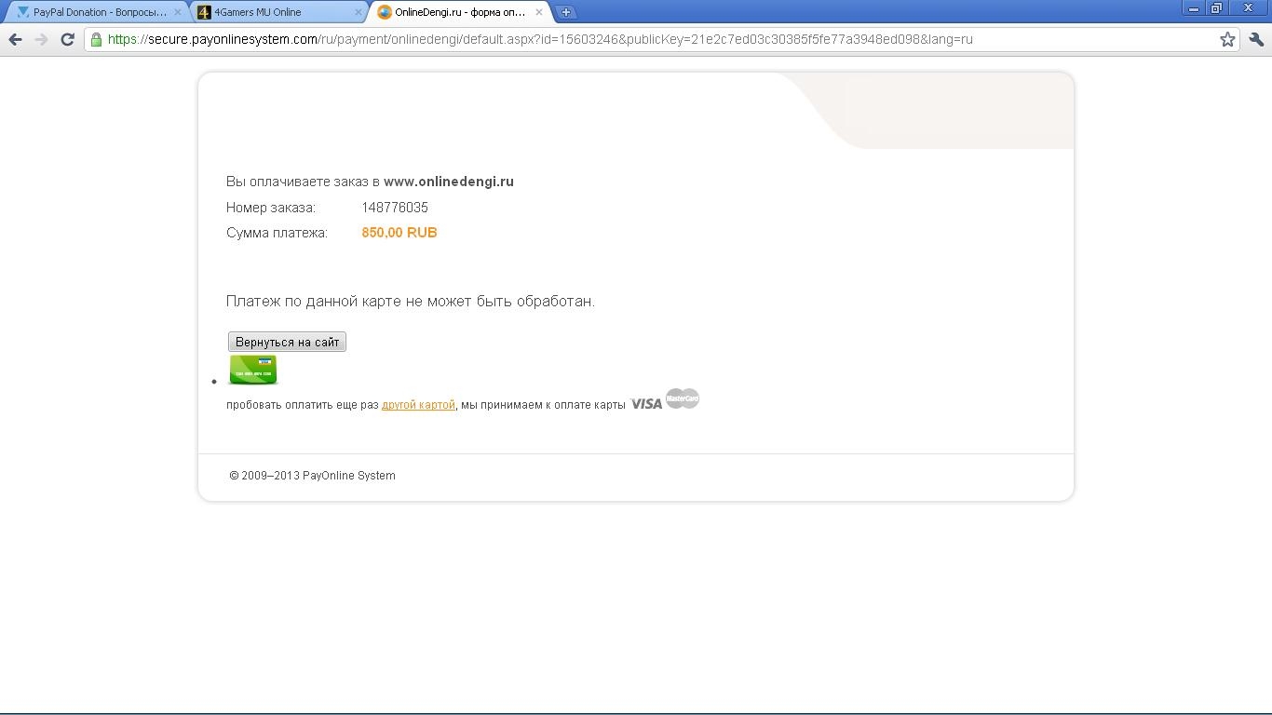Close the 4Gamers MU Online tab
Viewport: 1272px width, 715px height.
tap(359, 12)
